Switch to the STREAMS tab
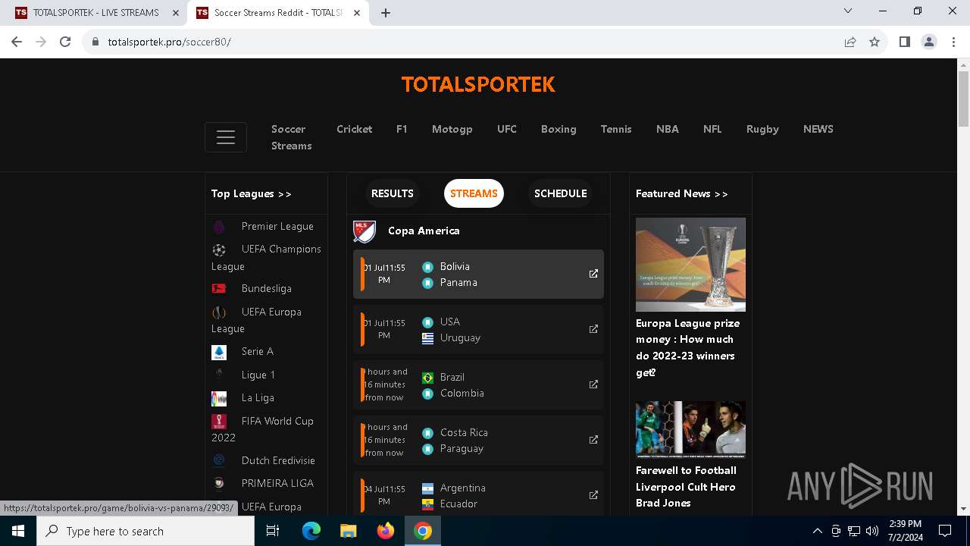The height and width of the screenshot is (546, 970). pyautogui.click(x=474, y=193)
